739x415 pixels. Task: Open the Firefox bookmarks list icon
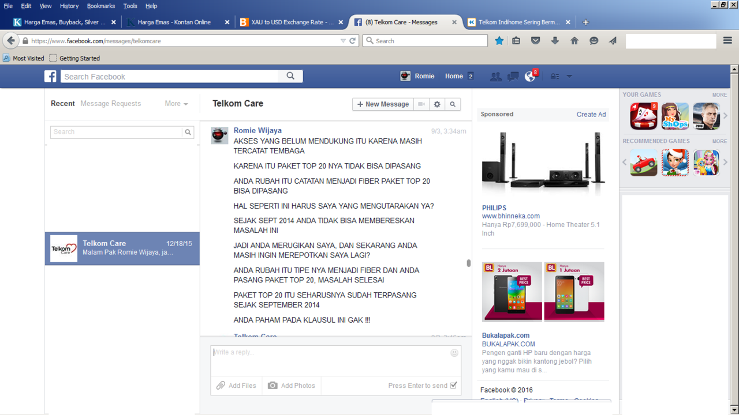pos(516,41)
